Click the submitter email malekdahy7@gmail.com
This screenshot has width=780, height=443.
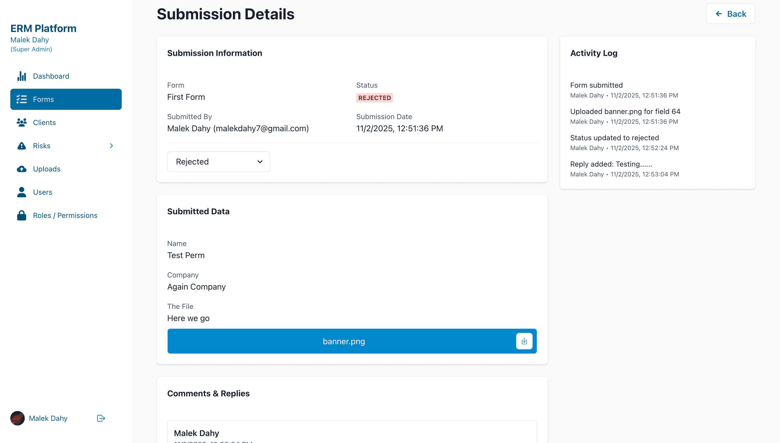tap(261, 128)
